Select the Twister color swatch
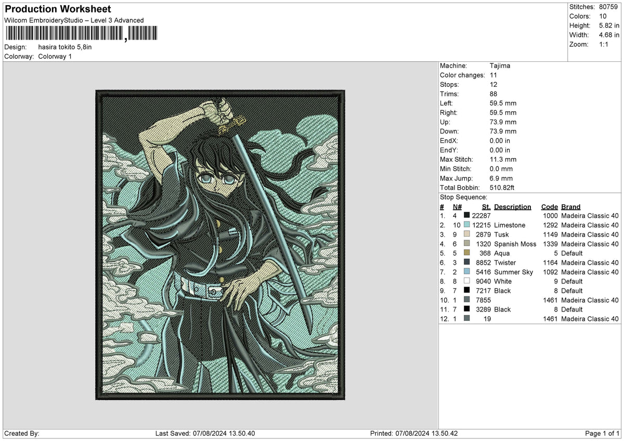 pyautogui.click(x=466, y=262)
